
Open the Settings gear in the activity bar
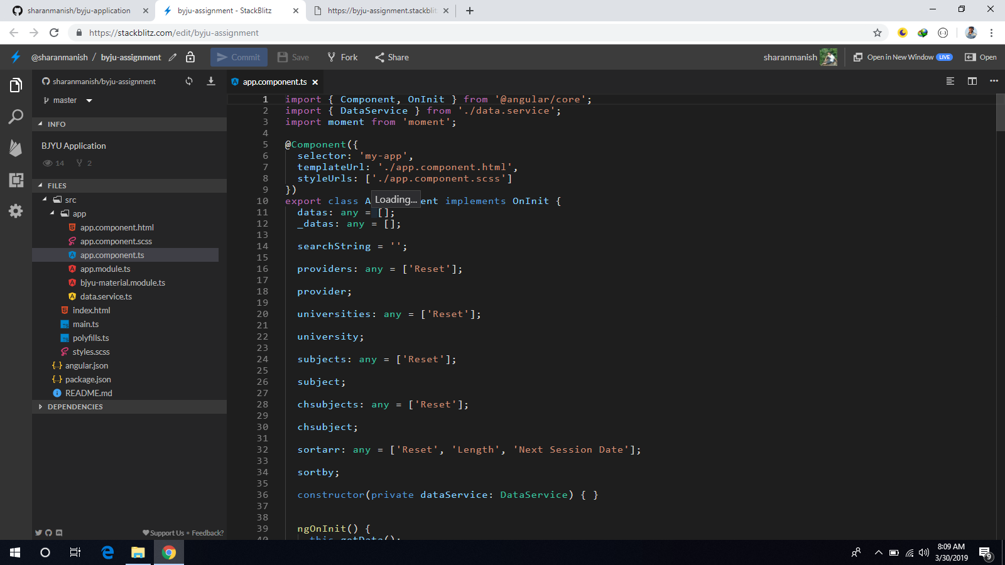coord(16,211)
